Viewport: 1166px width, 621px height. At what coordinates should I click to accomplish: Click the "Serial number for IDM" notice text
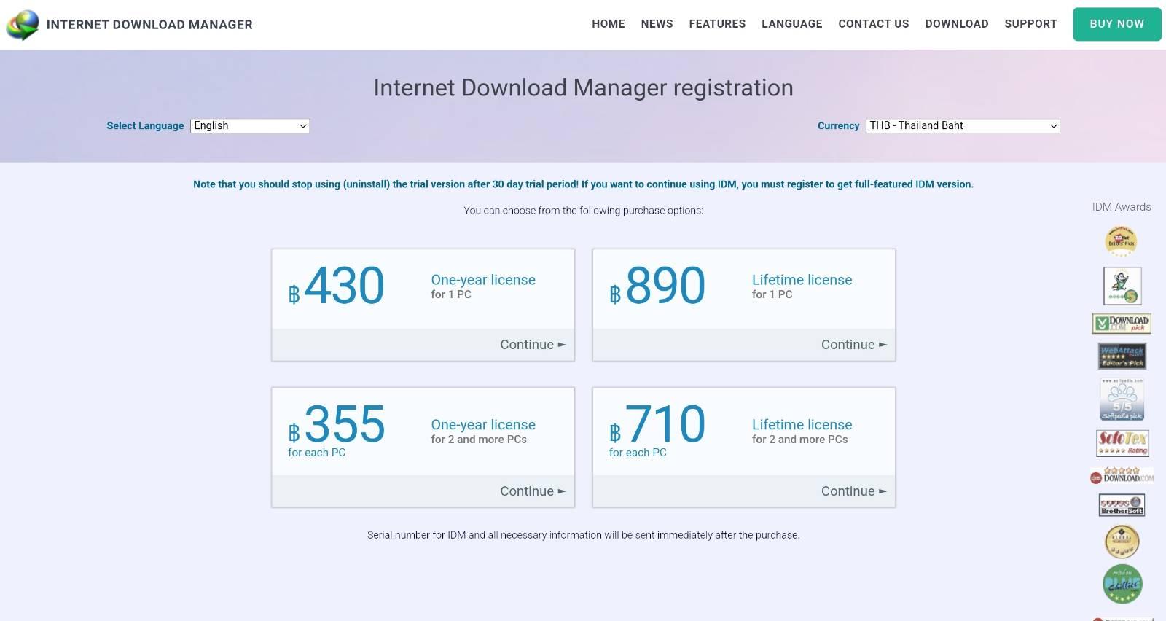click(x=583, y=535)
